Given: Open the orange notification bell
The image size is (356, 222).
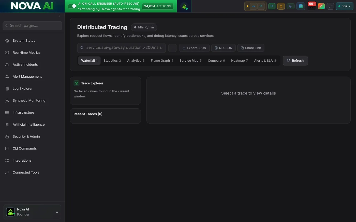Looking at the screenshot, I should point(281,6).
